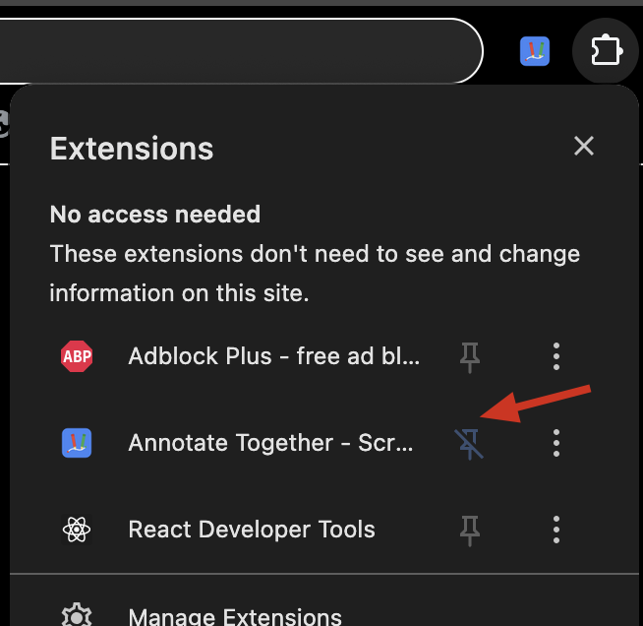Unpin Annotate Together from the toolbar
643x626 pixels.
[469, 444]
